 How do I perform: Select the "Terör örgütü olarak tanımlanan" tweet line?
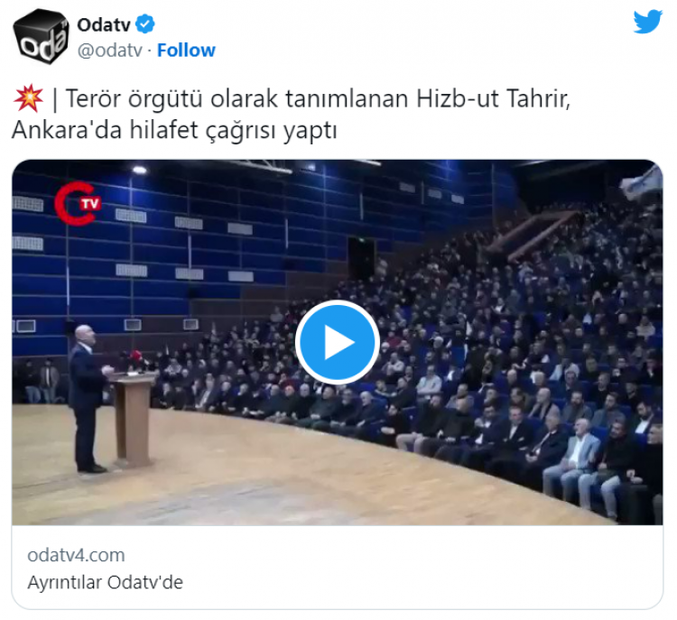(236, 99)
